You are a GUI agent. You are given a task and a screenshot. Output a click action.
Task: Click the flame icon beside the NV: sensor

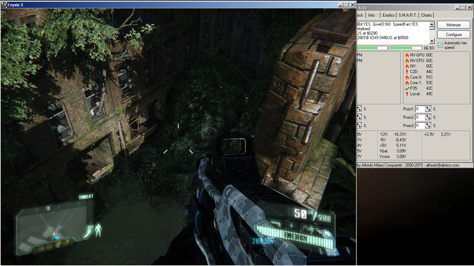[x=407, y=66]
